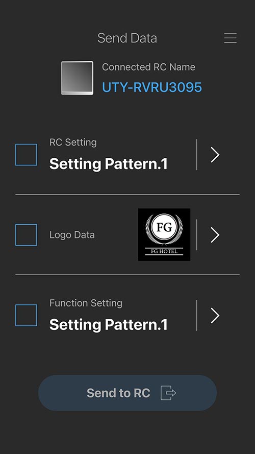This screenshot has width=255, height=454.
Task: Open the hamburger menu icon
Action: tap(230, 38)
